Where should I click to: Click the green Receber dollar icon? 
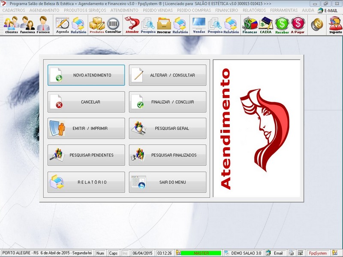(282, 25)
